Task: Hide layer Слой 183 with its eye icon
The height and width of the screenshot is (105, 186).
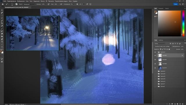Action: [155, 55]
